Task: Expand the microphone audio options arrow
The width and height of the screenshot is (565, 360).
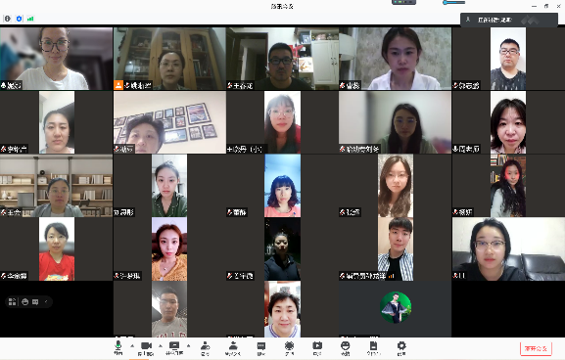Action: click(132, 346)
